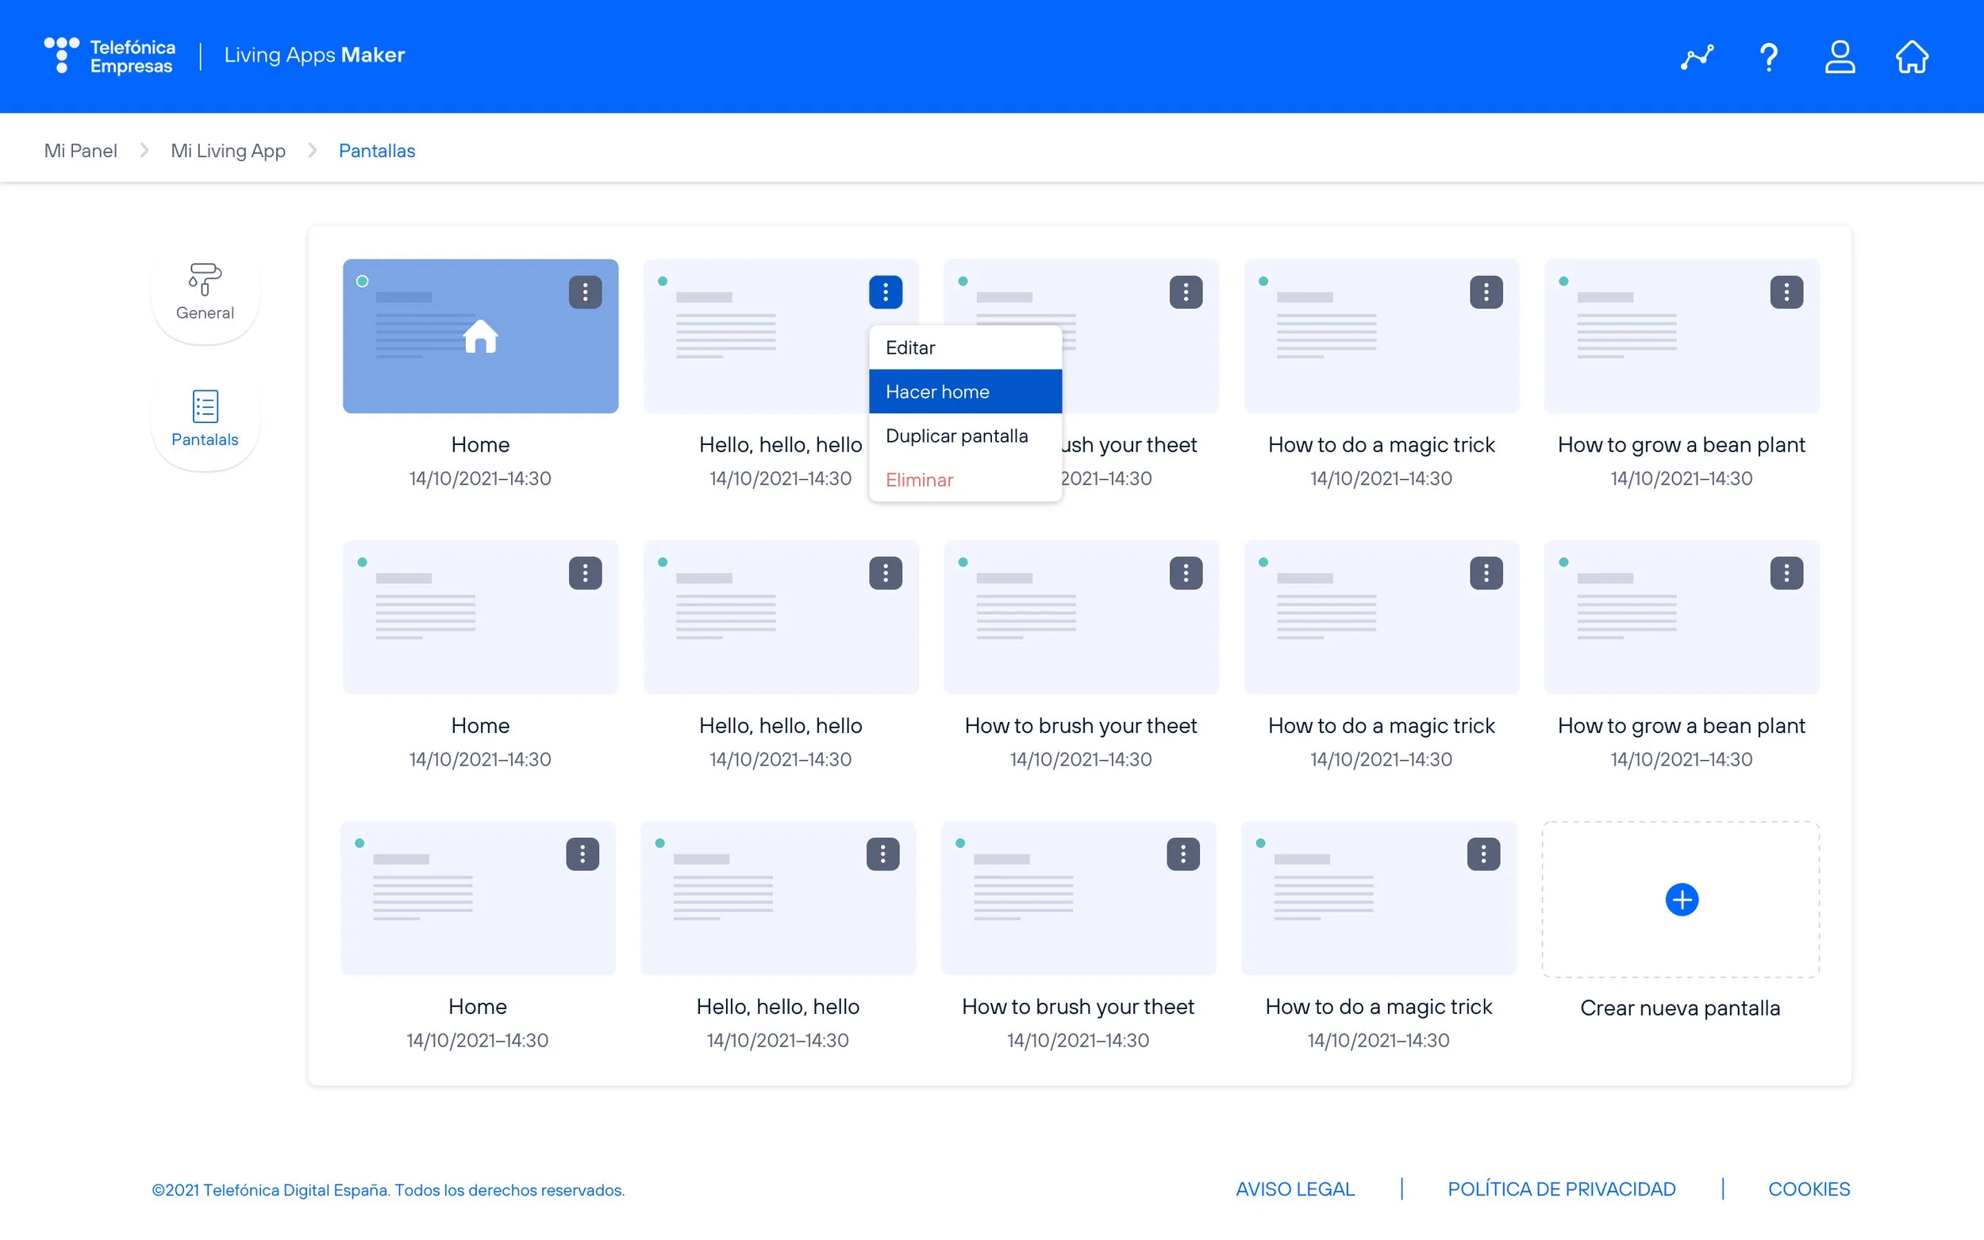This screenshot has width=1984, height=1240.
Task: Open the three-dot menu on the second-row Home card
Action: pos(585,573)
